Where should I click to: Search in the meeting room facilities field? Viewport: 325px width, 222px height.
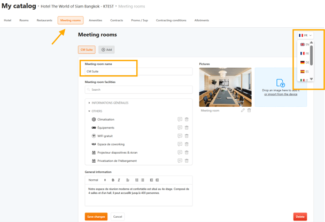pyautogui.click(x=138, y=90)
